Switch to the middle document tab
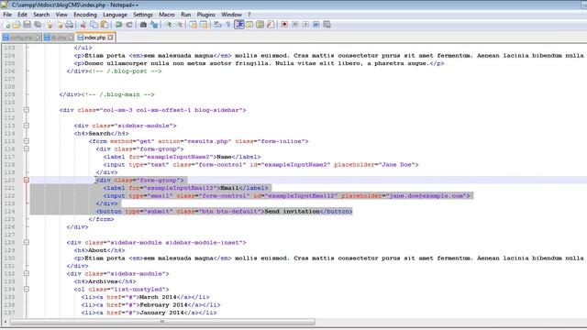Viewport: 587px width, 330px height. point(59,38)
